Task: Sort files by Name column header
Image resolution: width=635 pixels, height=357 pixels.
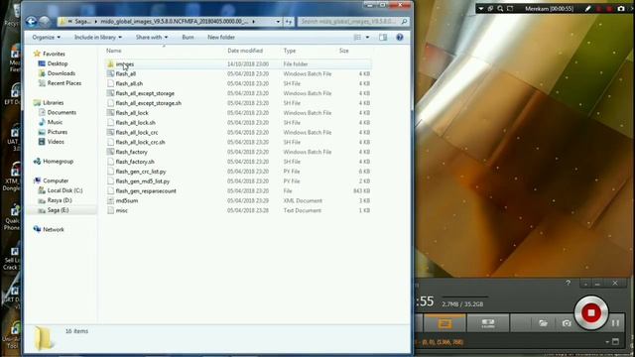Action: (x=114, y=51)
